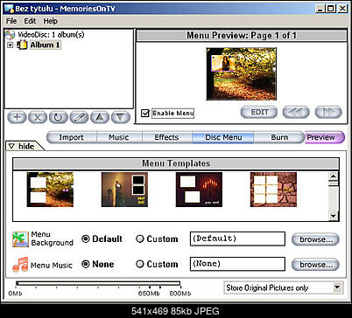The height and width of the screenshot is (318, 352).
Task: Click the pencil edit button
Action: tap(79, 117)
